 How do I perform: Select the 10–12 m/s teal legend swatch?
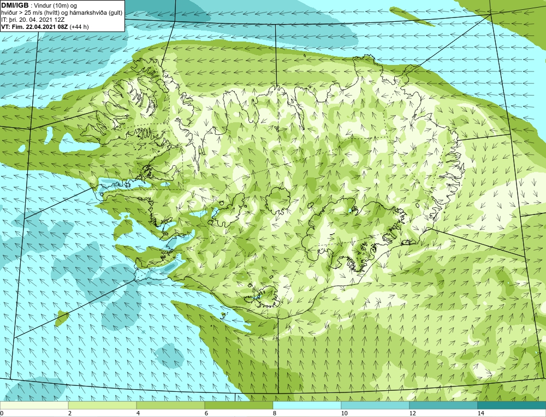[x=376, y=406]
